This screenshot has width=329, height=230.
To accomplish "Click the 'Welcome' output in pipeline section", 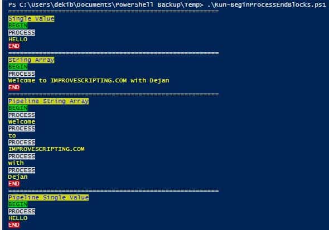I will point(22,122).
